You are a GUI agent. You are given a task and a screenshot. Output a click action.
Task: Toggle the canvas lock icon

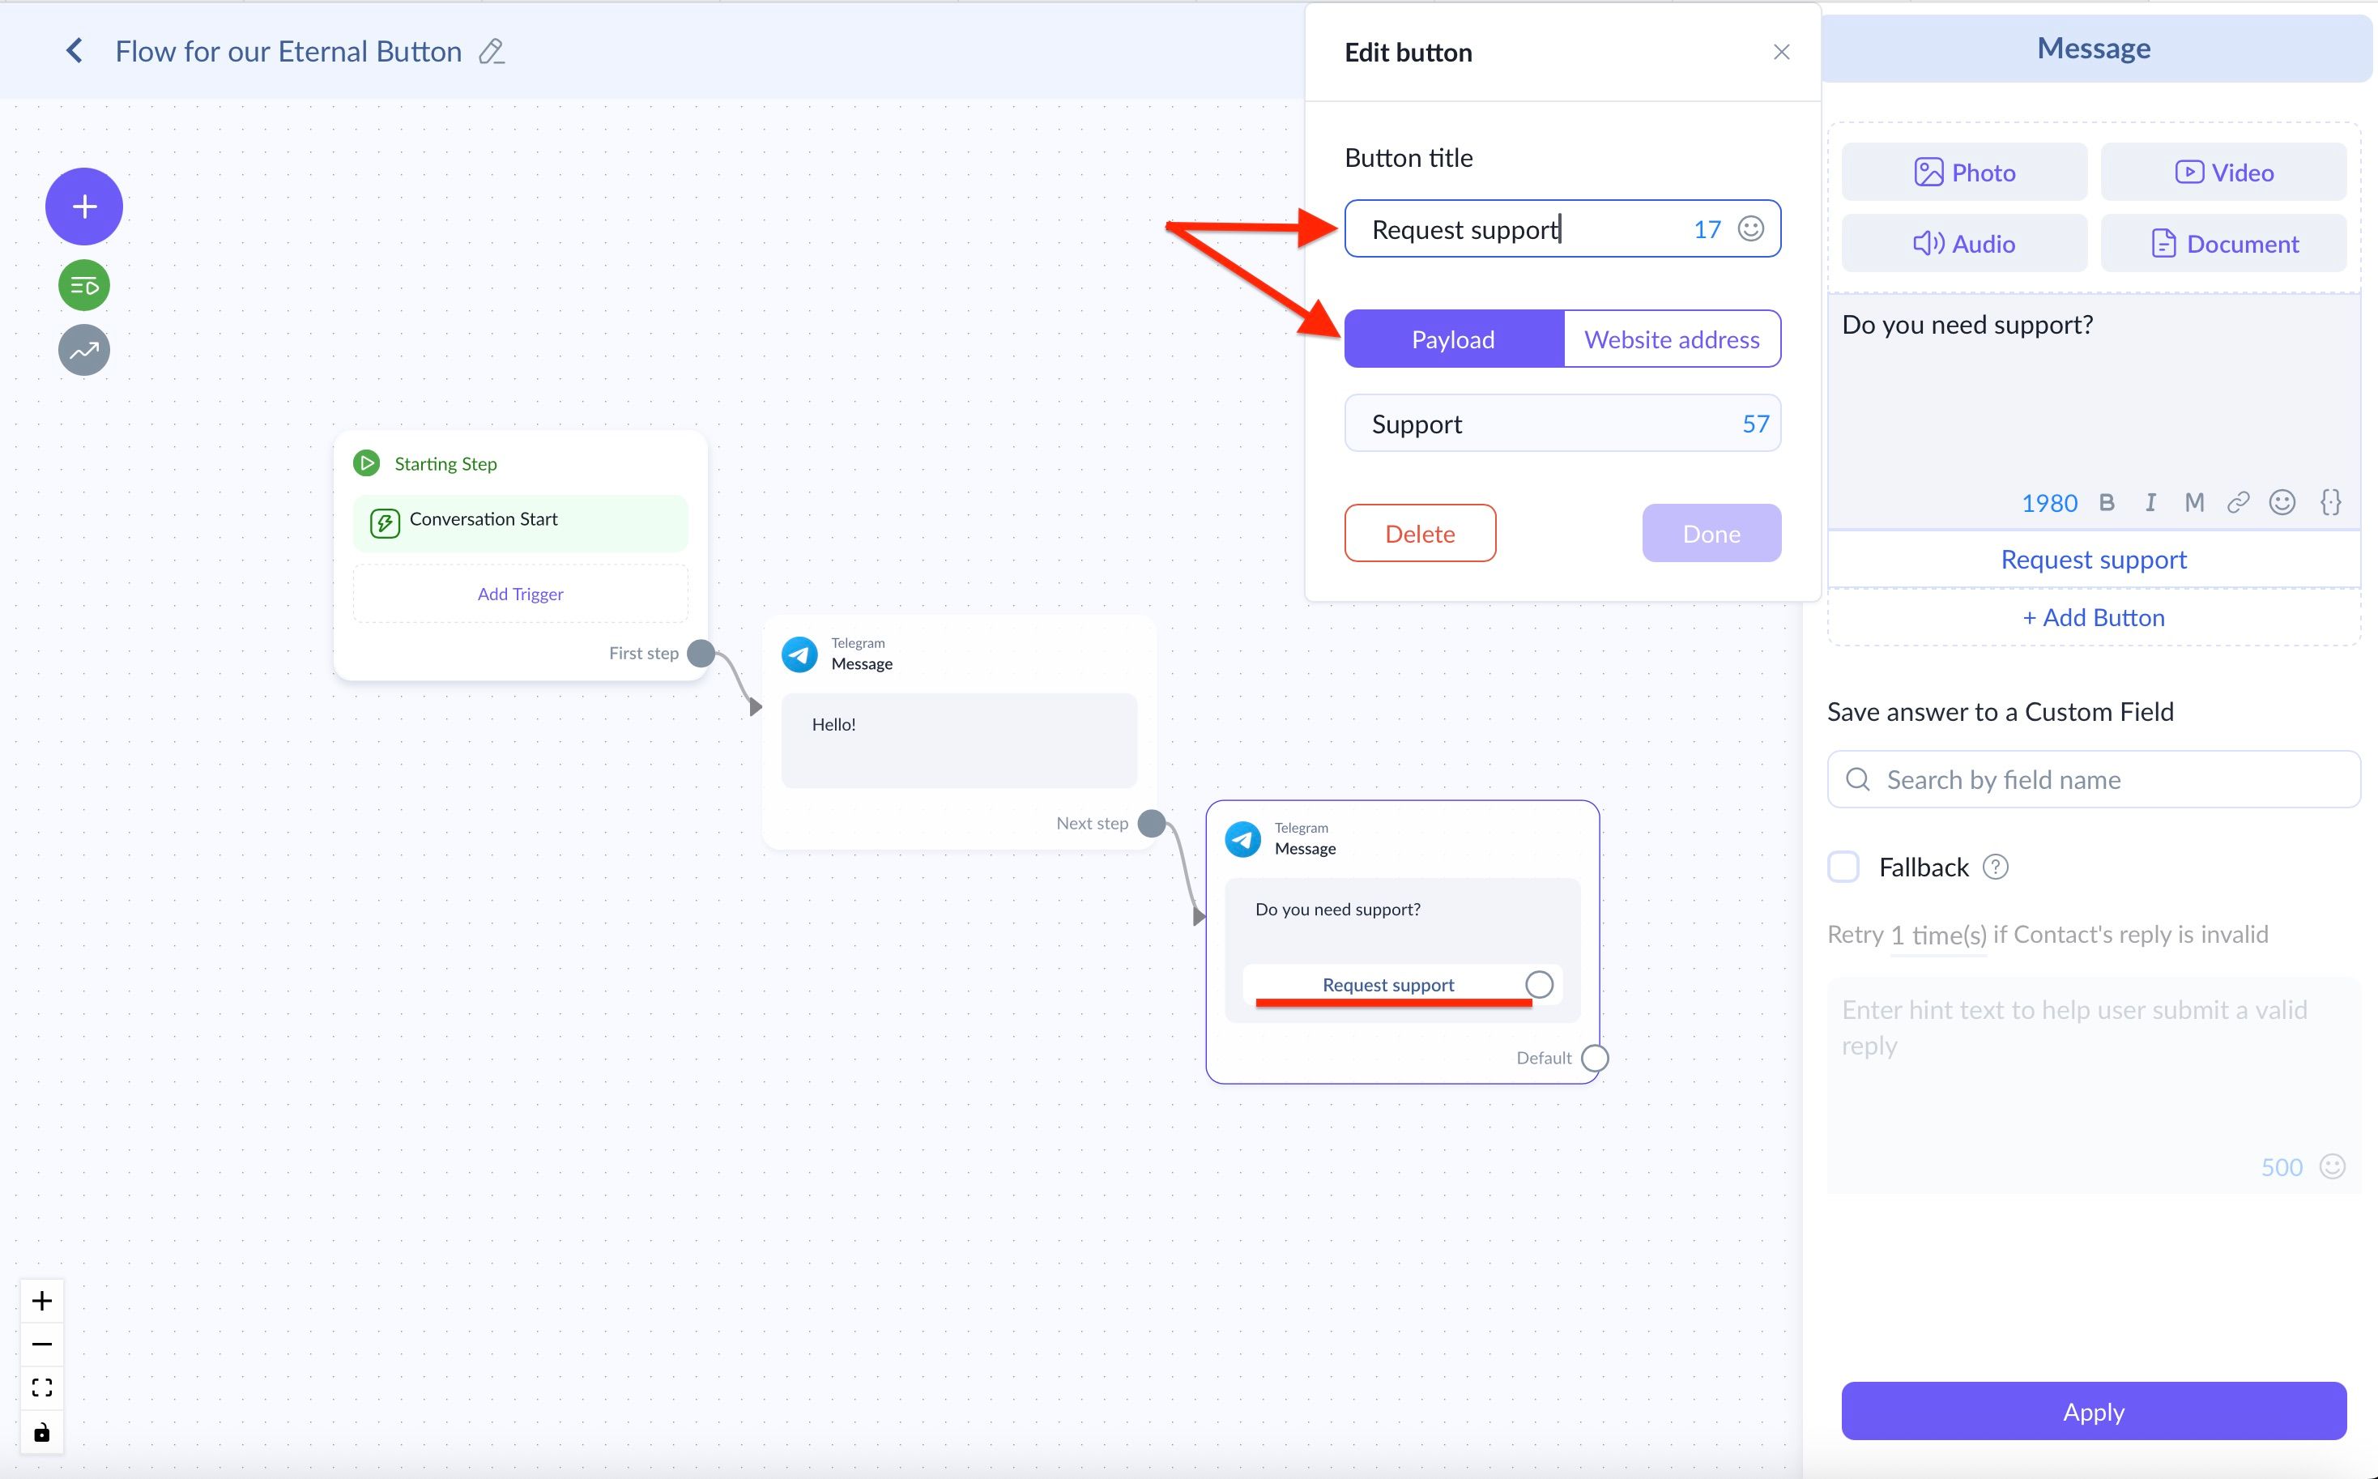41,1433
